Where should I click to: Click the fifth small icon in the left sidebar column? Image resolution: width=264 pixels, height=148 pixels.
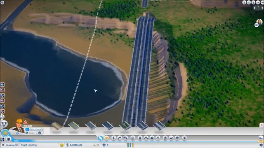[2, 106]
